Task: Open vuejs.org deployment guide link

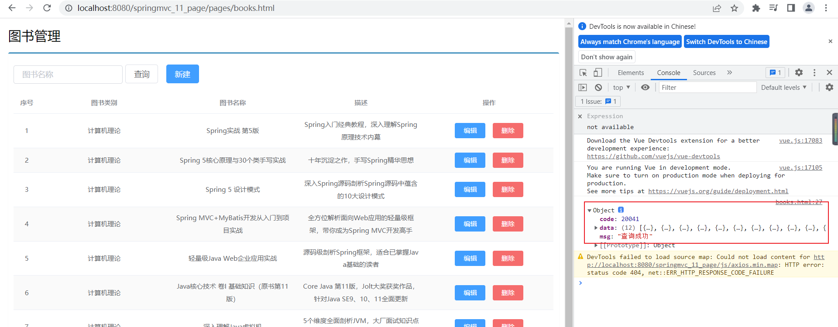Action: coord(718,191)
